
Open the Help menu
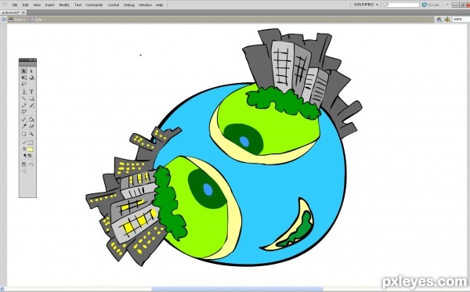160,5
